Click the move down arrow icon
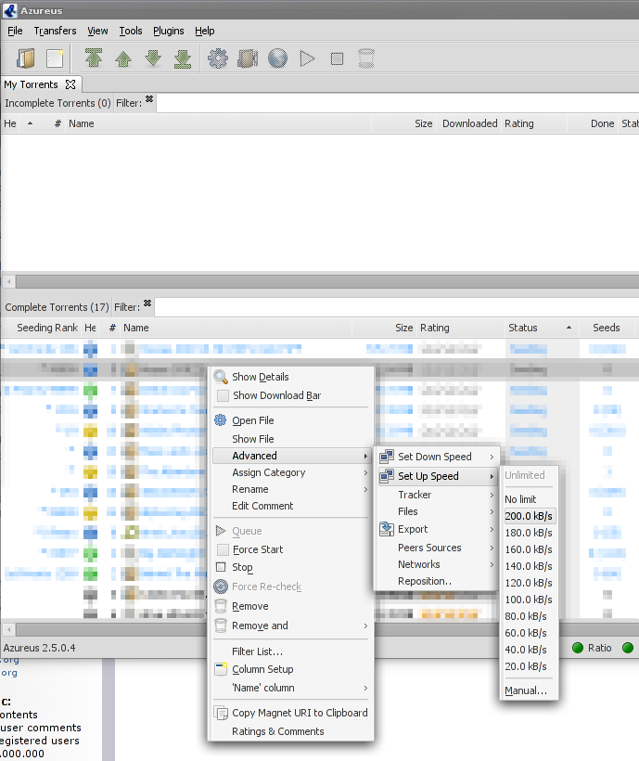Viewport: 639px width, 761px height. (153, 58)
